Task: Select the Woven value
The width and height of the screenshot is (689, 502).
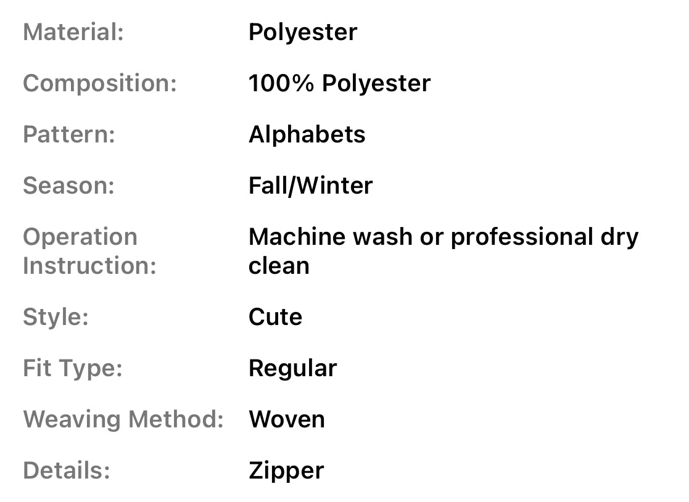Action: pyautogui.click(x=287, y=419)
